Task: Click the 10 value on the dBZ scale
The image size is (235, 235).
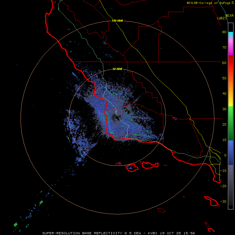Action: click(224, 140)
